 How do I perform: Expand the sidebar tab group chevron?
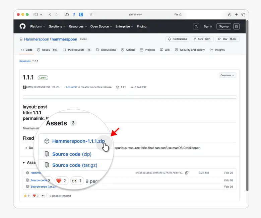tap(41, 14)
